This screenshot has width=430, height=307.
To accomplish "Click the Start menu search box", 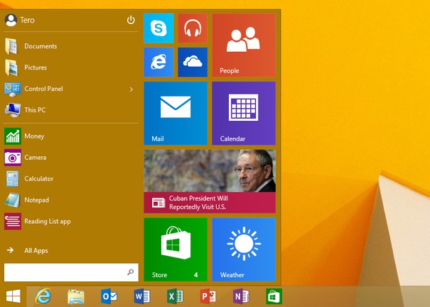I will click(71, 272).
